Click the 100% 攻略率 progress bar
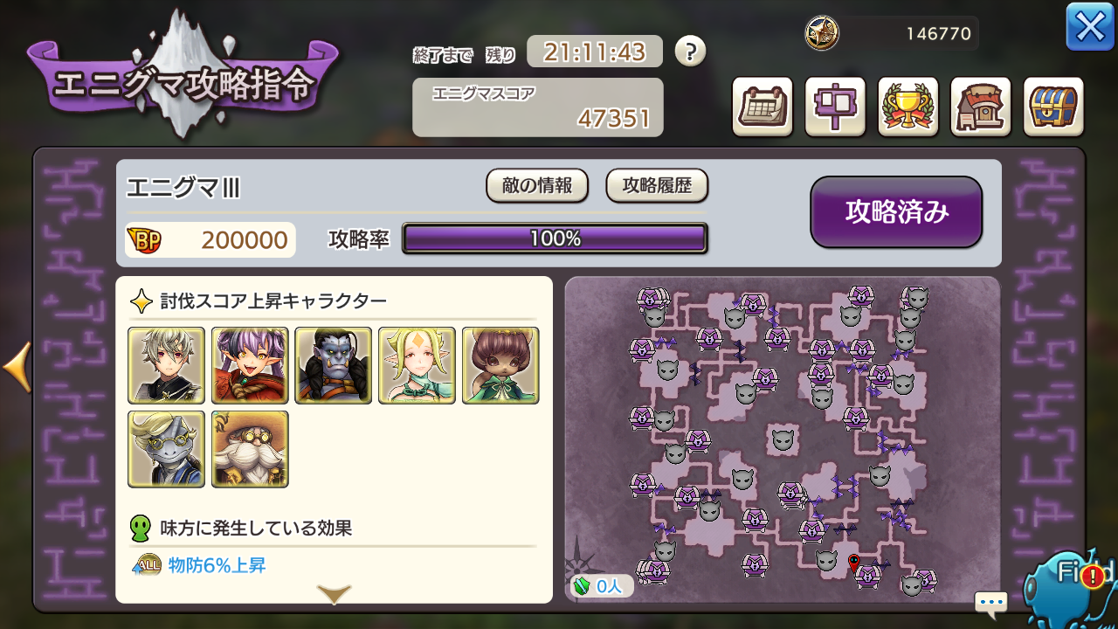1118x629 pixels. [x=555, y=238]
